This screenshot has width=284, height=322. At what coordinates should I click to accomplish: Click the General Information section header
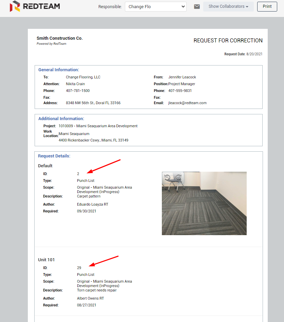point(58,70)
